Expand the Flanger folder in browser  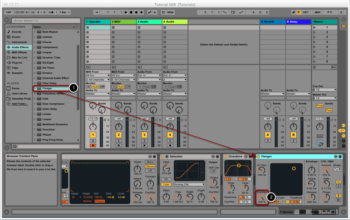click(35, 88)
